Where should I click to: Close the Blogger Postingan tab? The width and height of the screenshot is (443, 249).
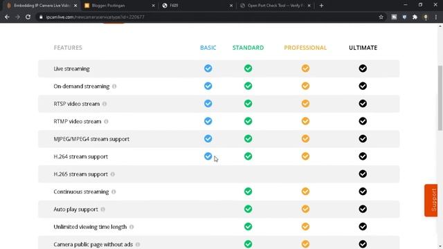click(153, 6)
